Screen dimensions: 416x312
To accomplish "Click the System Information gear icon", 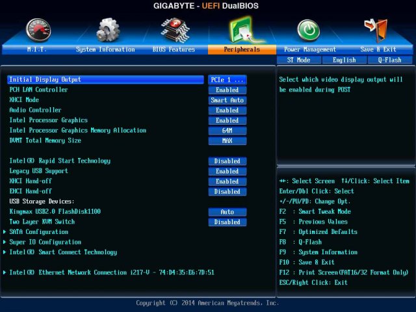I will (107, 29).
